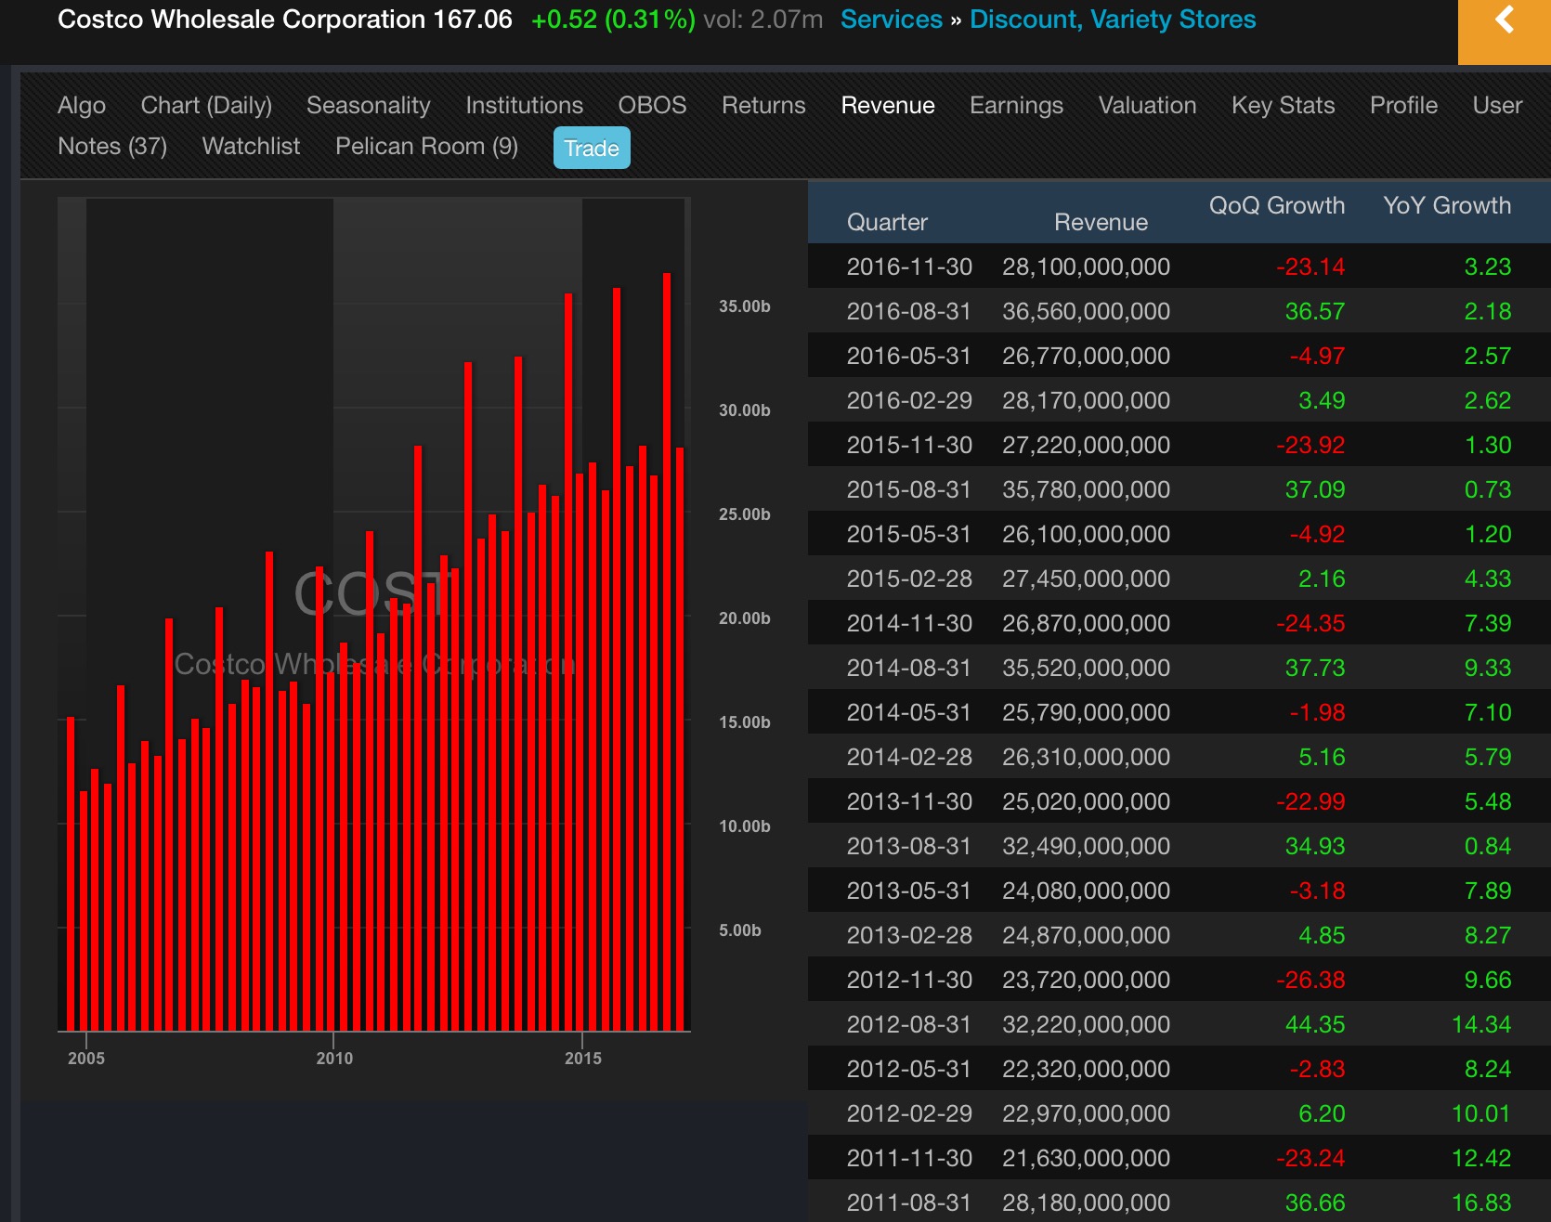Select the Institutions tab
Screen dimensions: 1551x1222
click(525, 106)
